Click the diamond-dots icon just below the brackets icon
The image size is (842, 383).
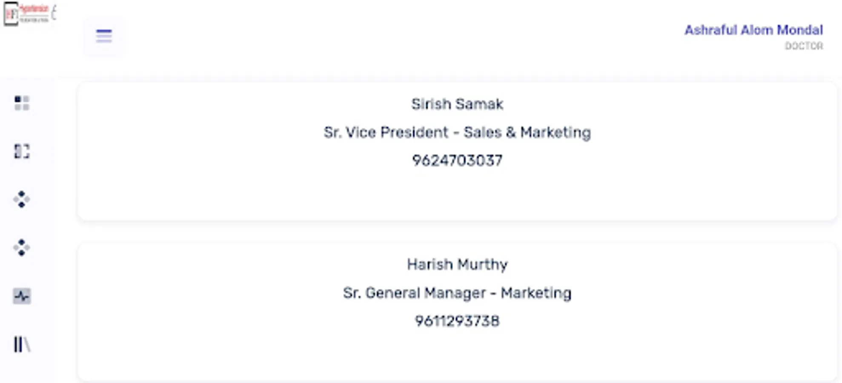coord(22,199)
